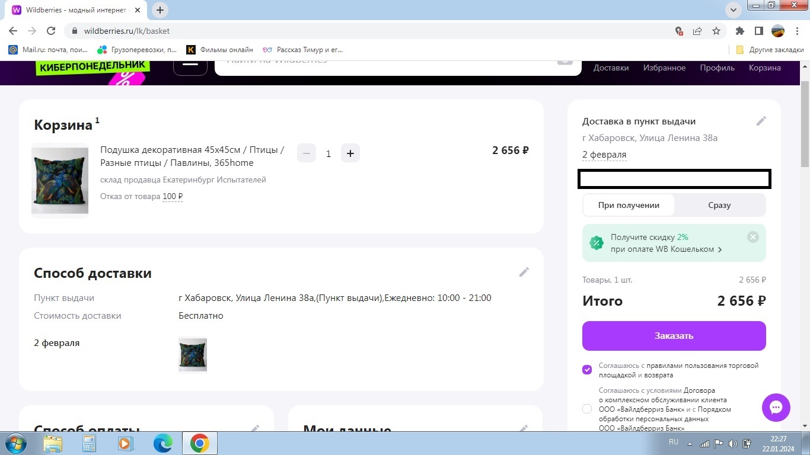This screenshot has width=810, height=455.
Task: Open the Фильмы онлайн bookmark
Action: coord(219,50)
